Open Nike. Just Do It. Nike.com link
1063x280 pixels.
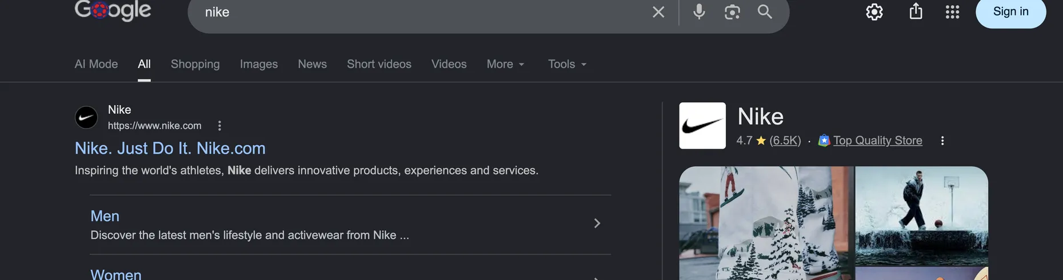[x=170, y=149]
